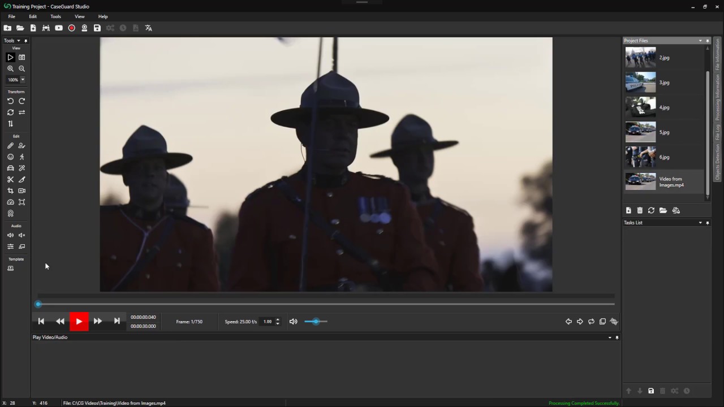Click the mute speaker tool under Audio
Screen dimensions: 724x407
[x=22, y=235]
